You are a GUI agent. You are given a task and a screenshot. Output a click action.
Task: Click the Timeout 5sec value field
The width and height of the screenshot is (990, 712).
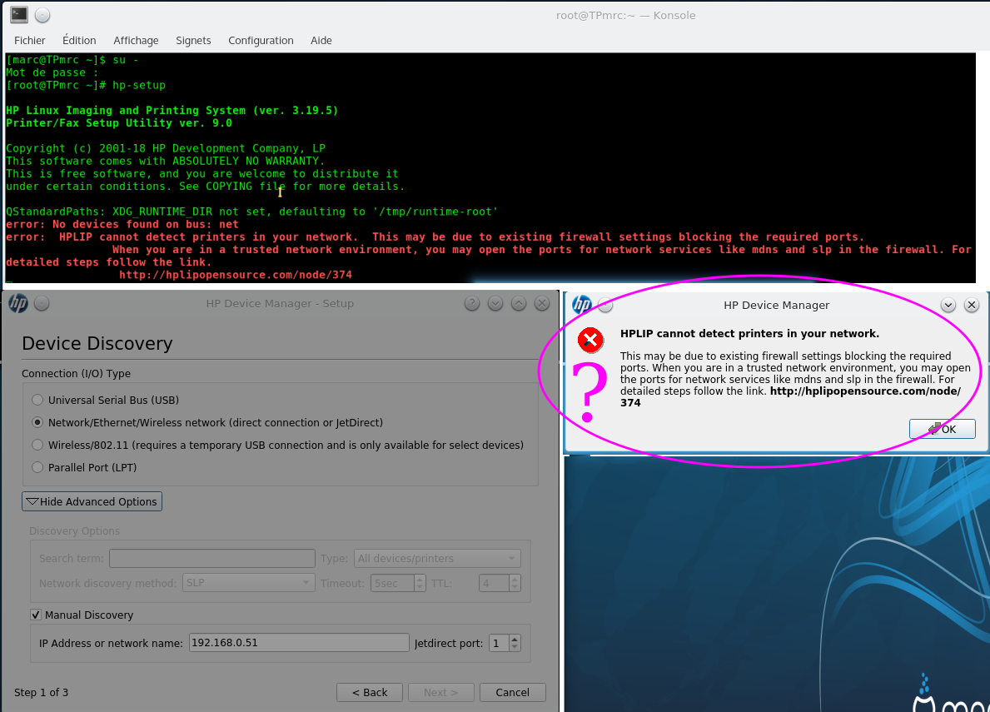[x=392, y=583]
